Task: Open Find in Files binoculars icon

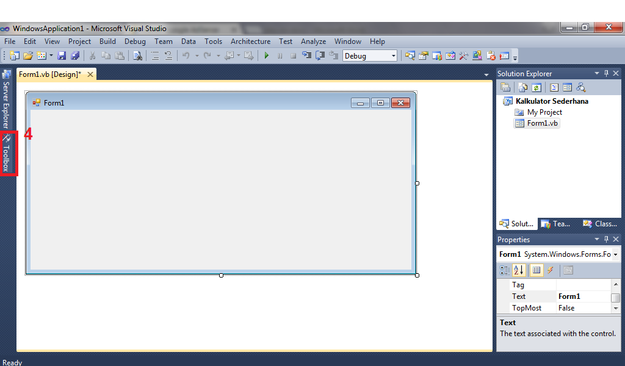Action: [x=137, y=56]
